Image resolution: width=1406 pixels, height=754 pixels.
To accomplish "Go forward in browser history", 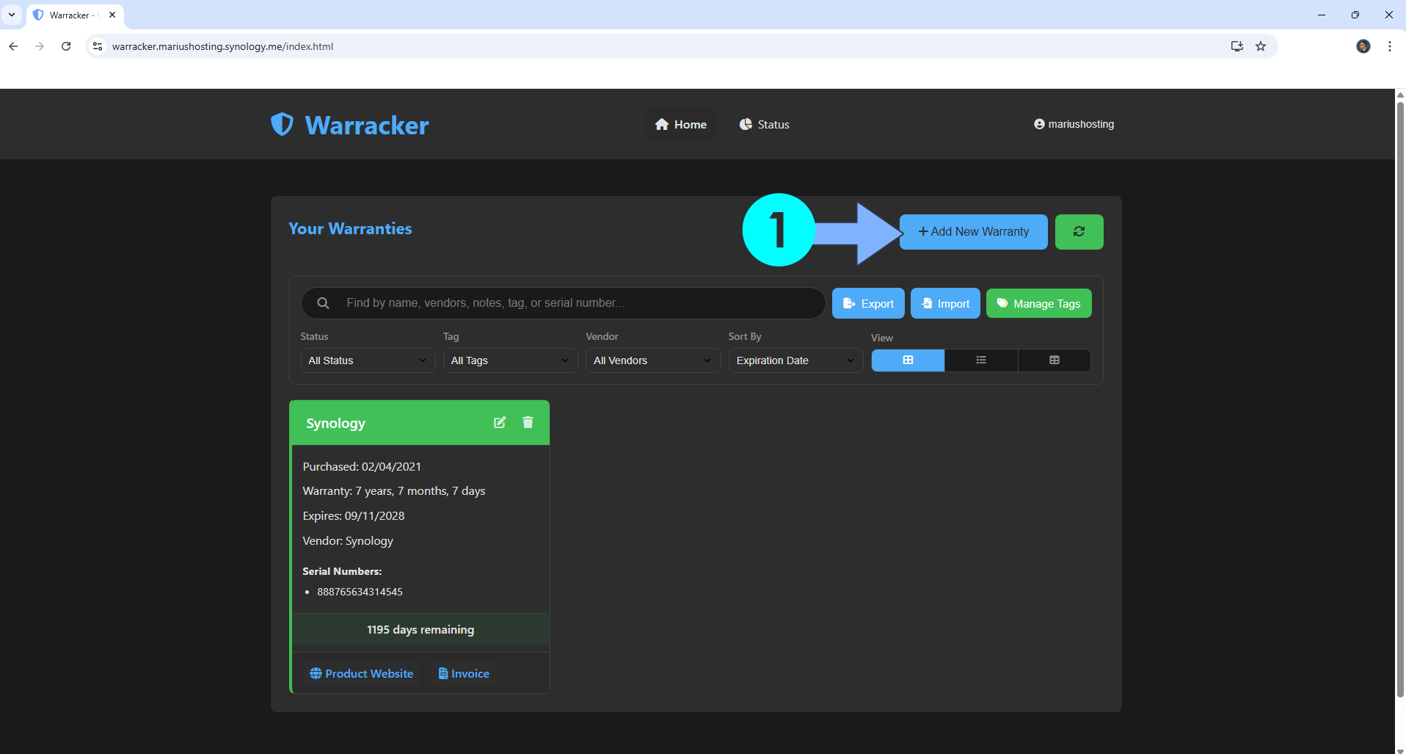I will coord(40,46).
